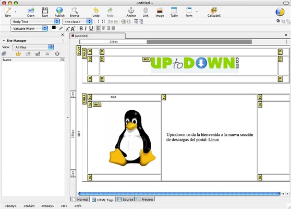The width and height of the screenshot is (291, 209).
Task: Toggle underline formatting
Action: pos(91,28)
